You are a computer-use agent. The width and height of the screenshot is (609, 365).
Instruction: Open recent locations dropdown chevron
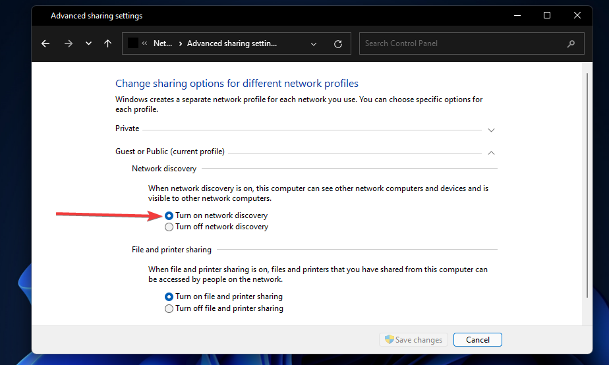point(88,43)
